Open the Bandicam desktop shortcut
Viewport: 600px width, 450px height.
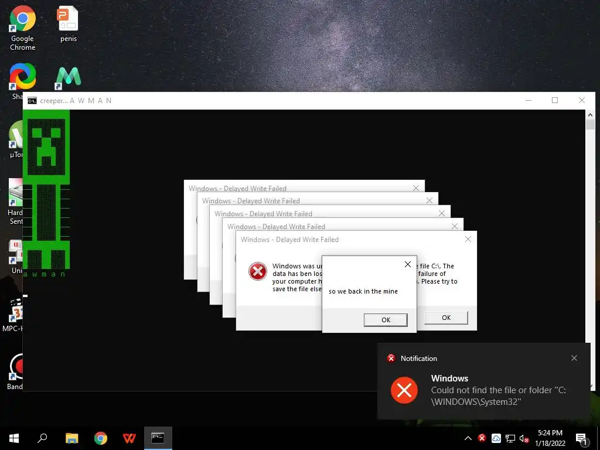coord(15,372)
